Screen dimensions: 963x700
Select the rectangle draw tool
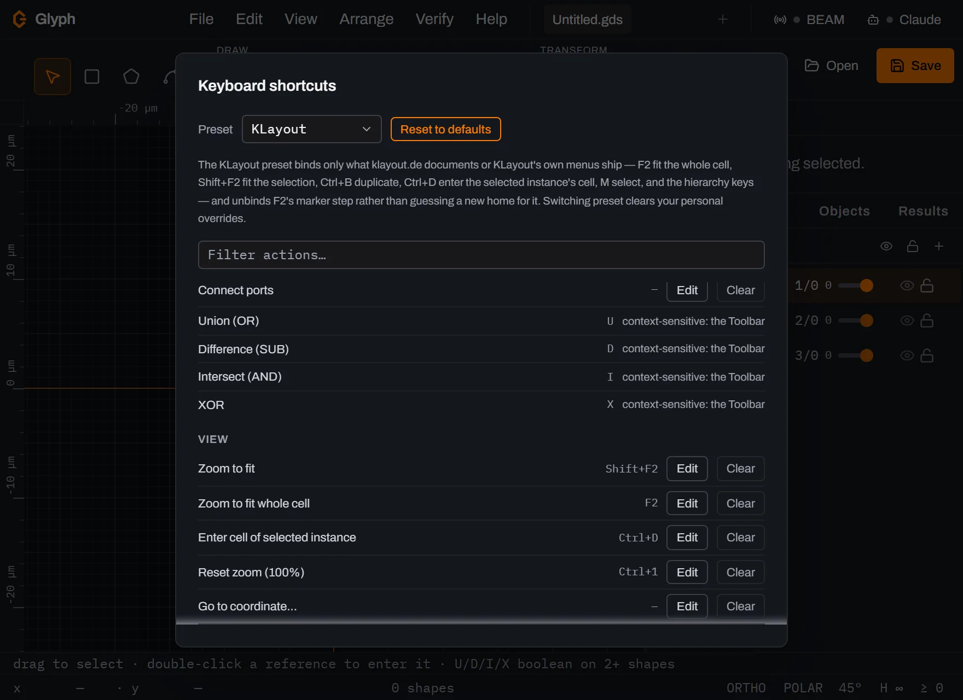click(92, 77)
